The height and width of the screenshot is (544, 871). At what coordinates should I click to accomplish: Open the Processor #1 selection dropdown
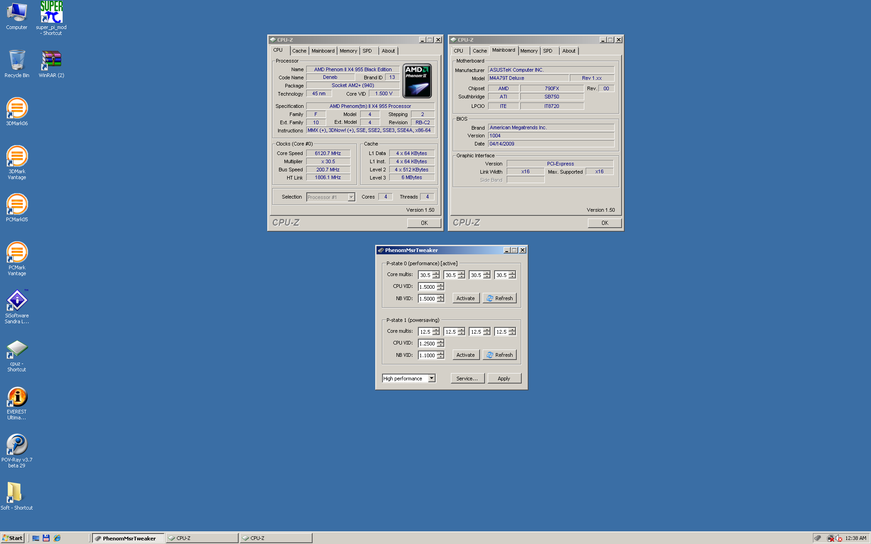coord(351,197)
